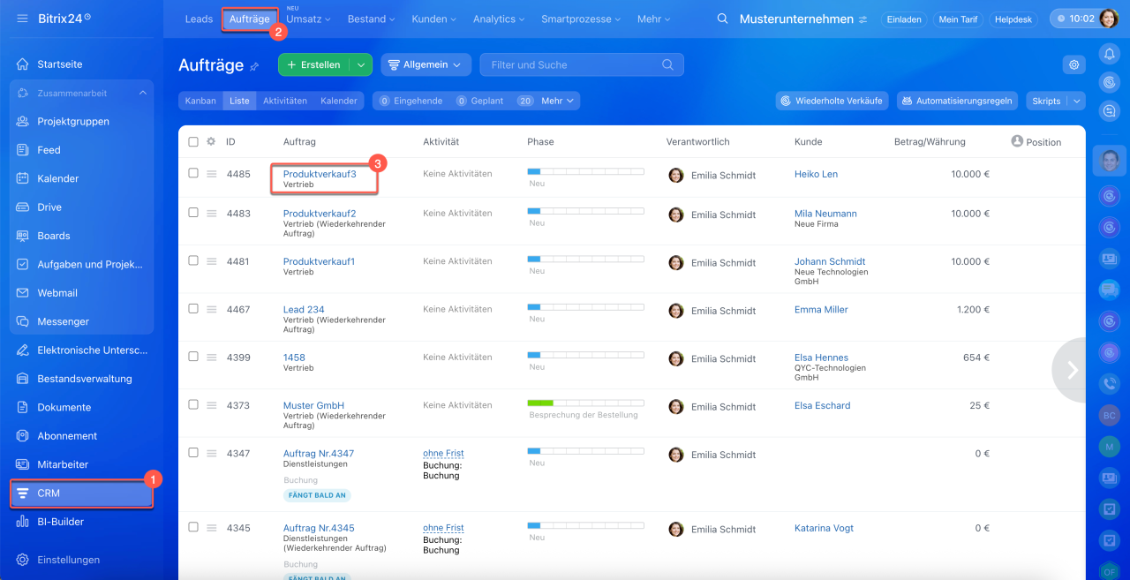This screenshot has width=1130, height=580.
Task: Open the Leads menu item
Action: 199,19
